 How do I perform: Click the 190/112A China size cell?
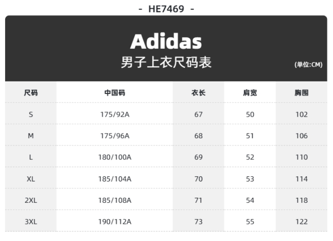coord(115,222)
